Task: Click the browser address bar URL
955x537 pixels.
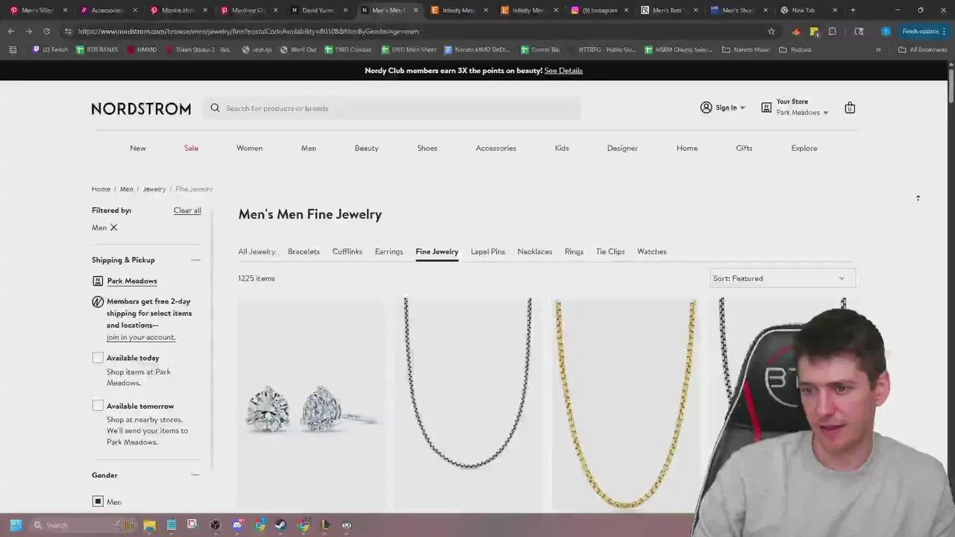Action: [x=248, y=31]
